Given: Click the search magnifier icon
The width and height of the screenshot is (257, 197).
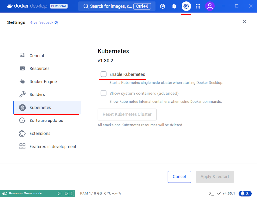Looking at the screenshot, I should pyautogui.click(x=86, y=6).
